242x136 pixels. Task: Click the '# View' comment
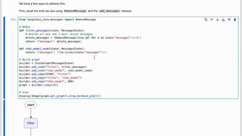click(x=24, y=92)
